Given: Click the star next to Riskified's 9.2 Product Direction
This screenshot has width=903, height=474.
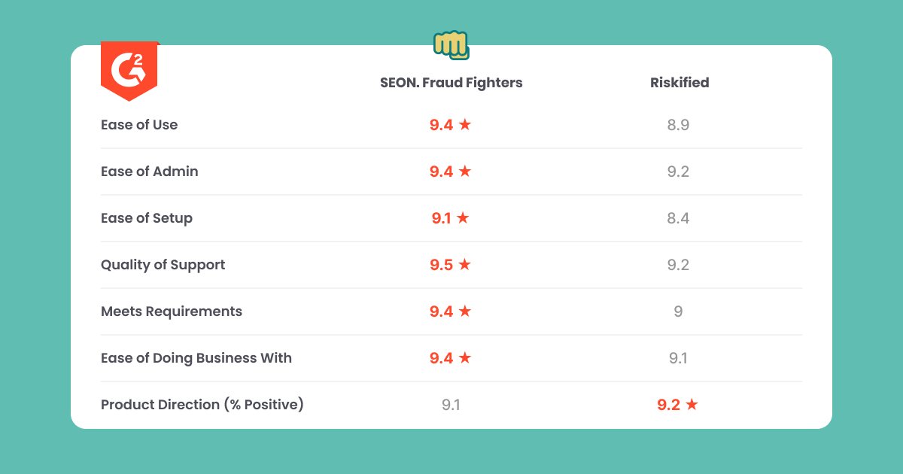Looking at the screenshot, I should [692, 404].
